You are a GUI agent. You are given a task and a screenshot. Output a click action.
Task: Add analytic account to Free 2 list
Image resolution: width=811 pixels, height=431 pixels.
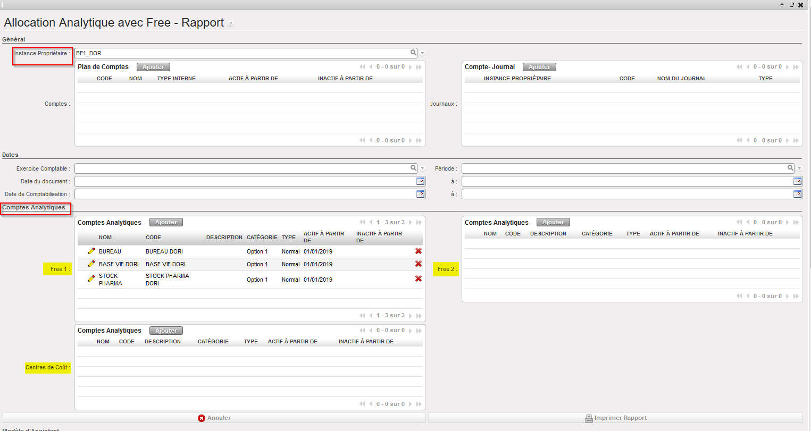click(x=553, y=223)
